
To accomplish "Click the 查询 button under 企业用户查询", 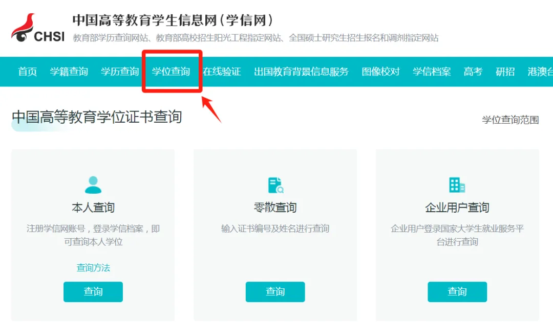I will [457, 292].
